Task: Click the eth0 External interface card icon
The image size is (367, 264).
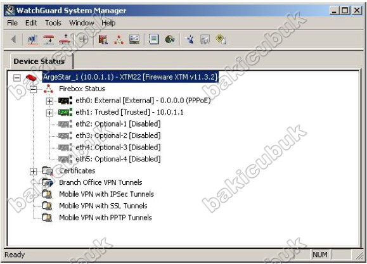Action: [x=65, y=101]
